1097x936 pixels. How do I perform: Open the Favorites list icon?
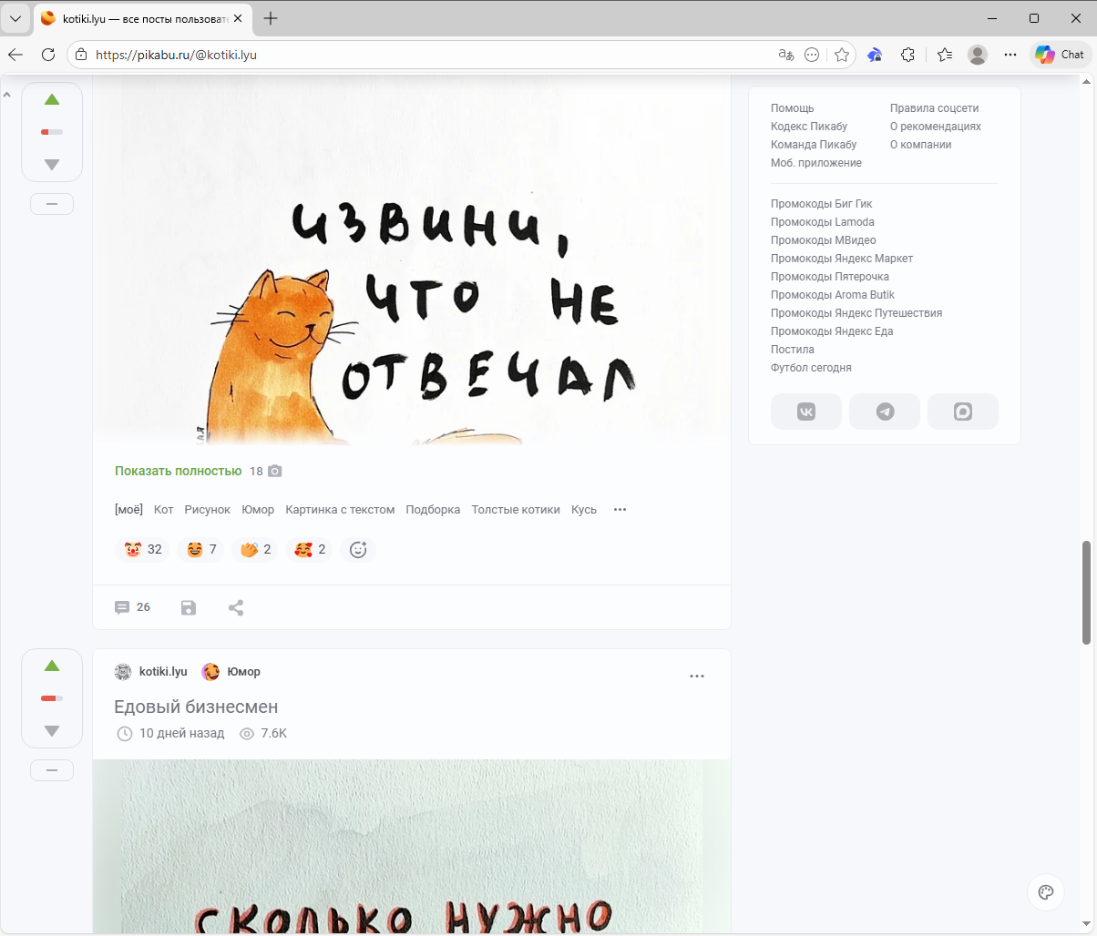[945, 55]
